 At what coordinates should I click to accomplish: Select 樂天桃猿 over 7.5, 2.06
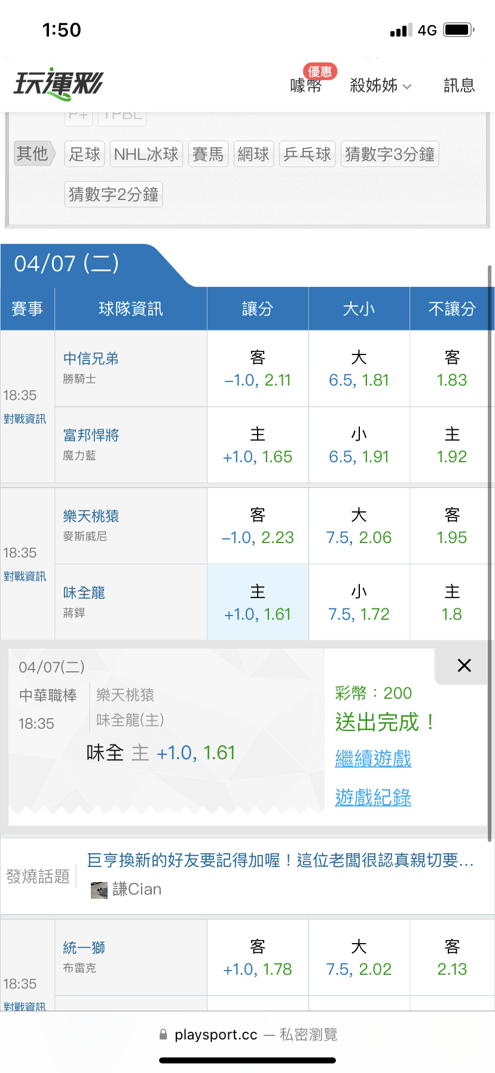point(359,526)
